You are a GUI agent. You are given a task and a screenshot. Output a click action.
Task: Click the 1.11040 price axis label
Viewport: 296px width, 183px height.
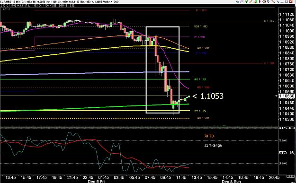coord(287,25)
